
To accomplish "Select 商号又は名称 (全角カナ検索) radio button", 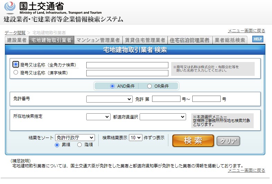I will tap(16, 64).
